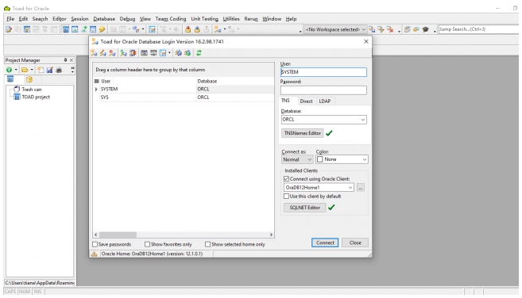Open the Database ORCL dropdown

click(363, 120)
